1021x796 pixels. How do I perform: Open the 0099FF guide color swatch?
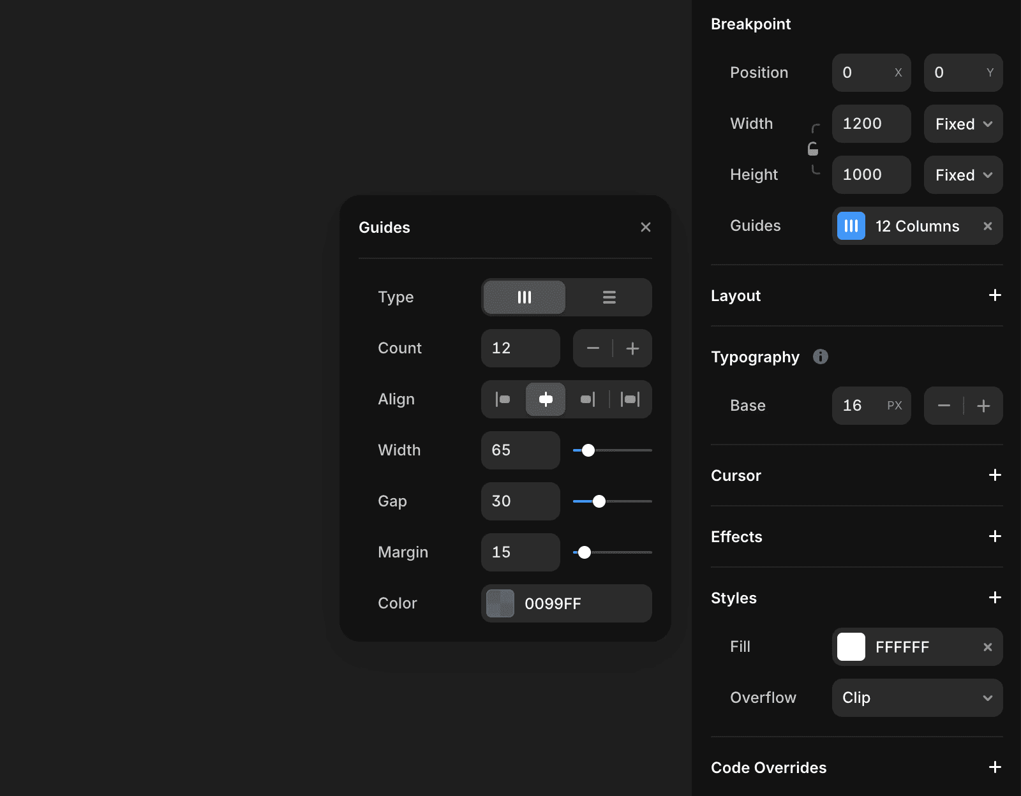(x=501, y=603)
